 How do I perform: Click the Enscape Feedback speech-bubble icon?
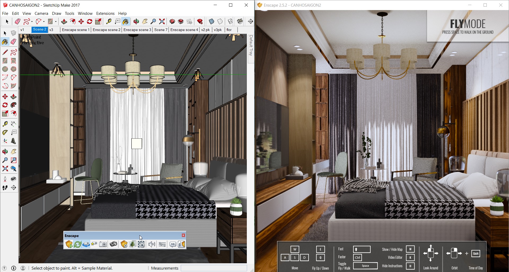point(173,244)
